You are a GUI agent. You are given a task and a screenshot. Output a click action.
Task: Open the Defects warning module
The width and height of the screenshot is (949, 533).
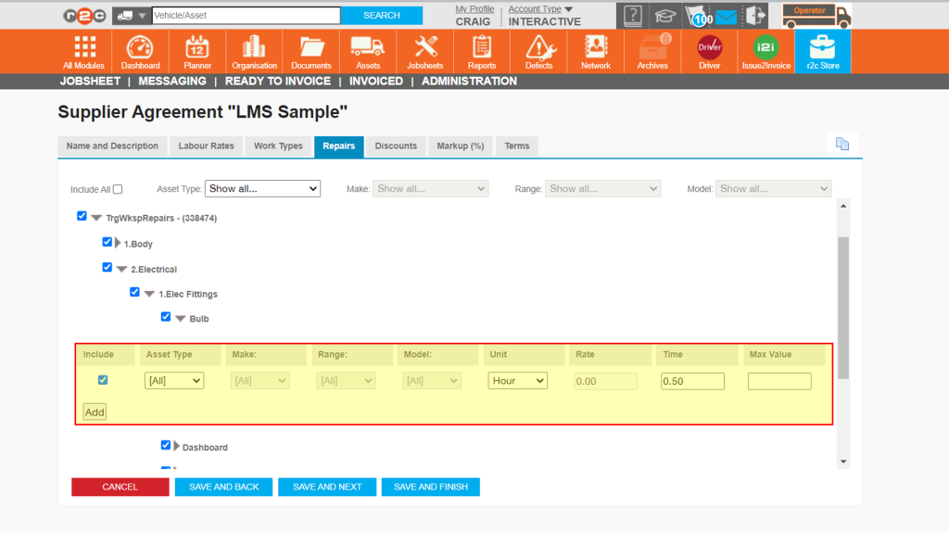pos(538,52)
